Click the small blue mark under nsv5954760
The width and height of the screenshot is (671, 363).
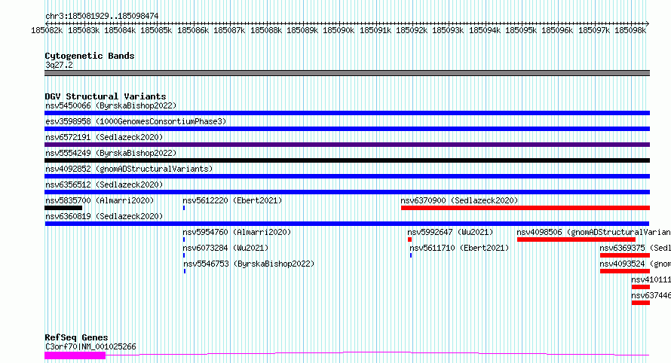click(x=184, y=239)
